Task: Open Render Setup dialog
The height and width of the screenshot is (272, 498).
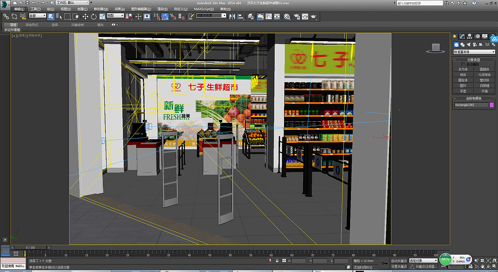Action: (296, 16)
